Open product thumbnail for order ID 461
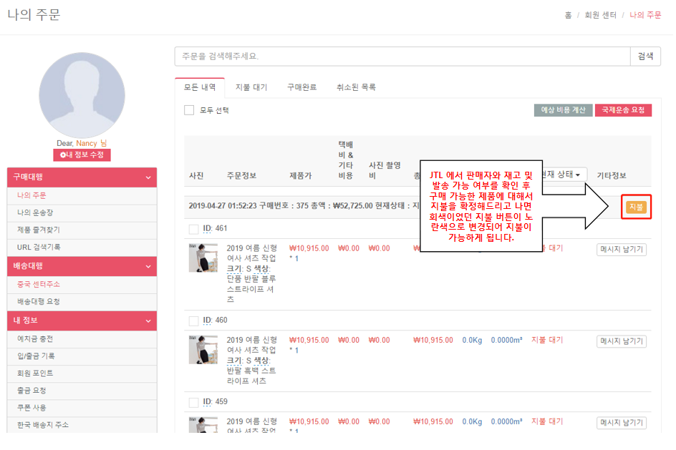The height and width of the screenshot is (450, 676). (203, 258)
